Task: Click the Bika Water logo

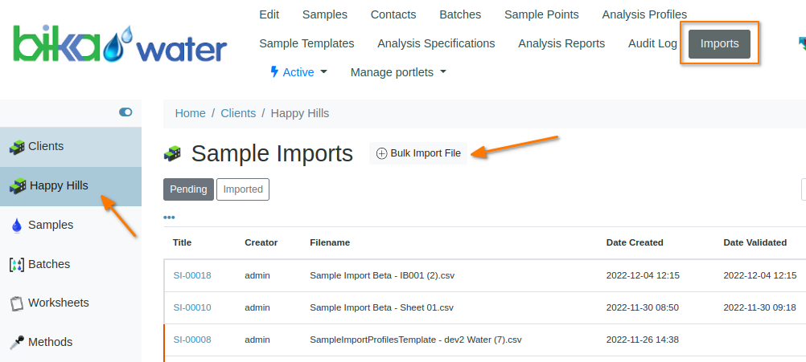Action: (x=119, y=44)
